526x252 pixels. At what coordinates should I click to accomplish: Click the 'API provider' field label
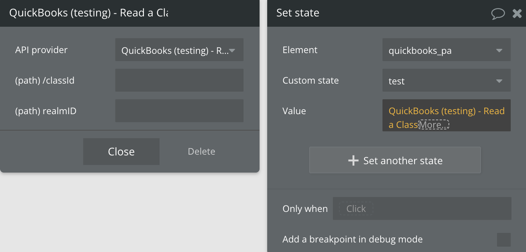41,50
